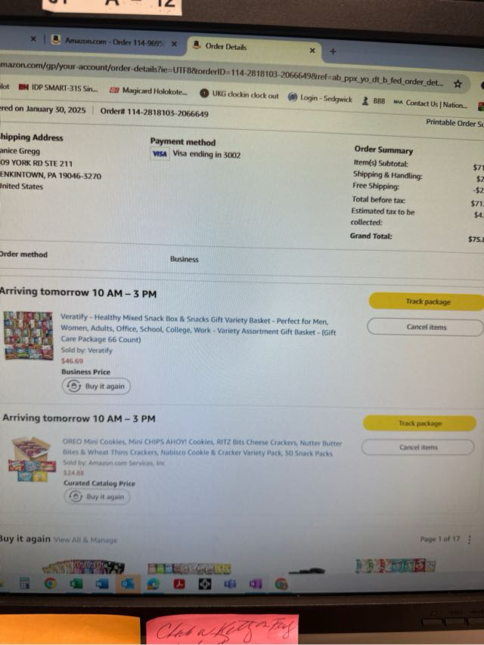This screenshot has width=484, height=645.
Task: Open Microsoft Word from the taskbar
Action: click(102, 583)
